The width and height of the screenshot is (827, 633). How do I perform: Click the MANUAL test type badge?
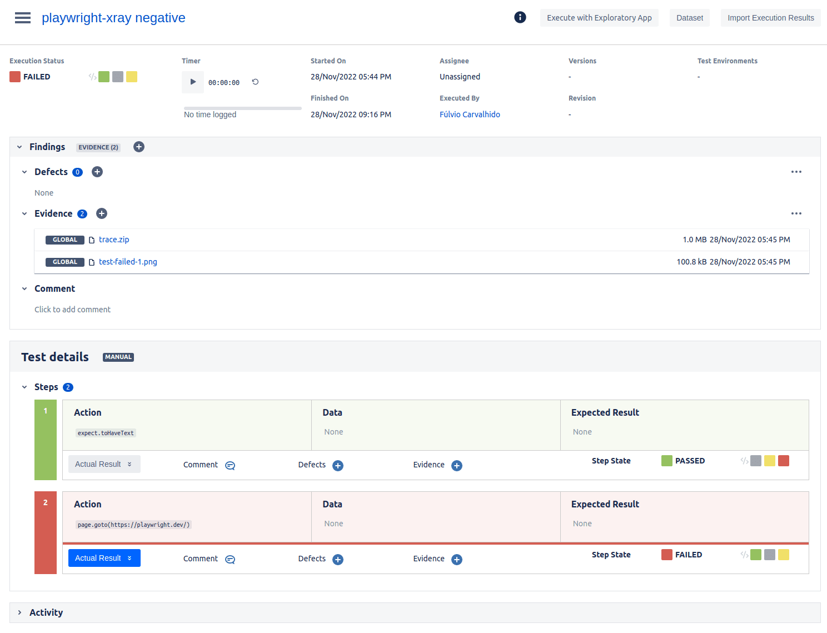point(118,357)
